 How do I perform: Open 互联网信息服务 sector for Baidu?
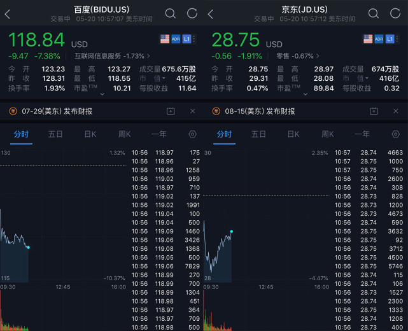pyautogui.click(x=112, y=56)
